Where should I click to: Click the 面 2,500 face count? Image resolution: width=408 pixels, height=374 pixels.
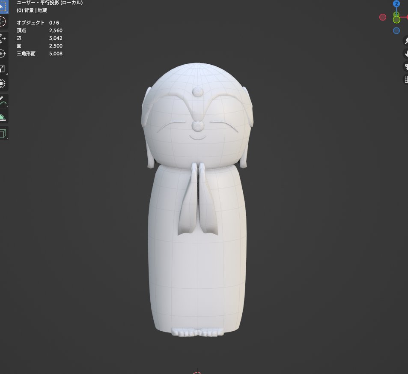pos(39,46)
